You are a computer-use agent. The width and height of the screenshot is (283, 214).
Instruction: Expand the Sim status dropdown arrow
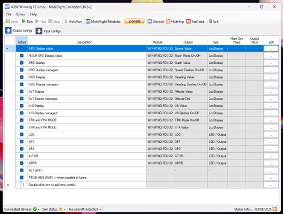65,209
